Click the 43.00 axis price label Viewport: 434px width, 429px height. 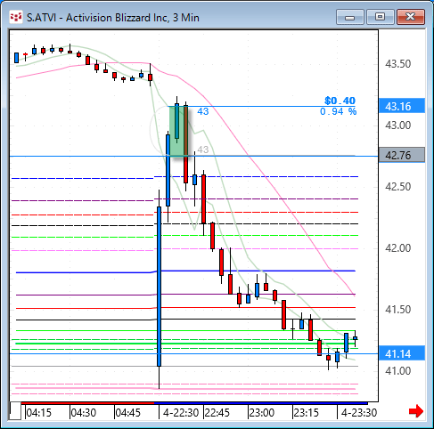[x=397, y=125]
